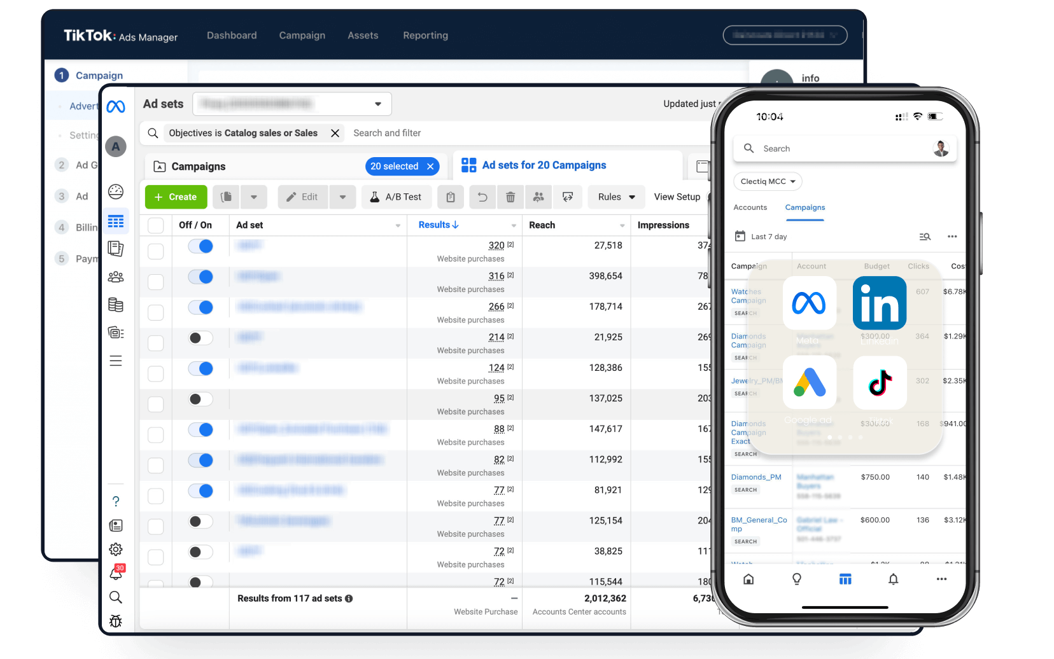The image size is (1054, 659).
Task: Check the select-all checkbox in table header
Action: tap(156, 225)
